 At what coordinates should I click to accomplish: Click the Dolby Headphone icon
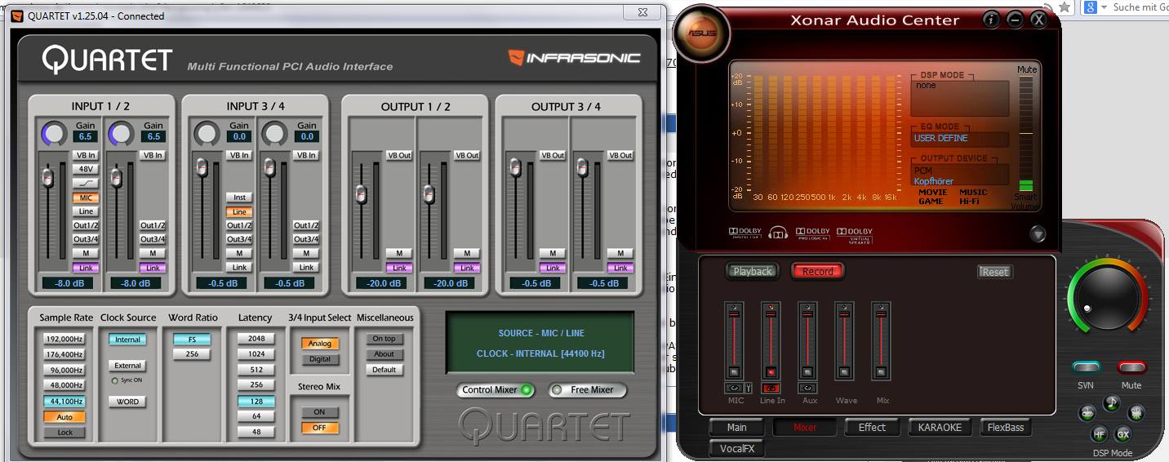778,234
